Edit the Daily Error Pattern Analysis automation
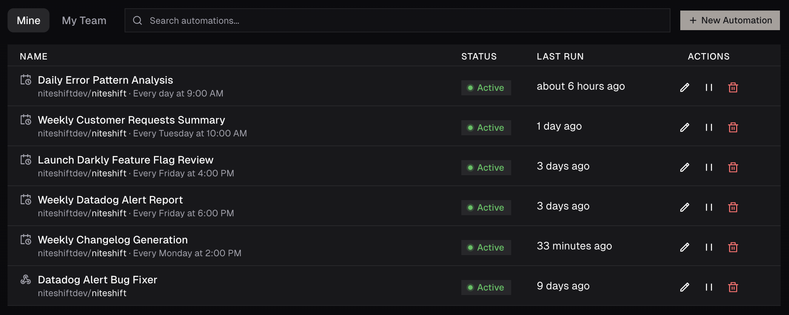The height and width of the screenshot is (315, 789). pos(684,88)
